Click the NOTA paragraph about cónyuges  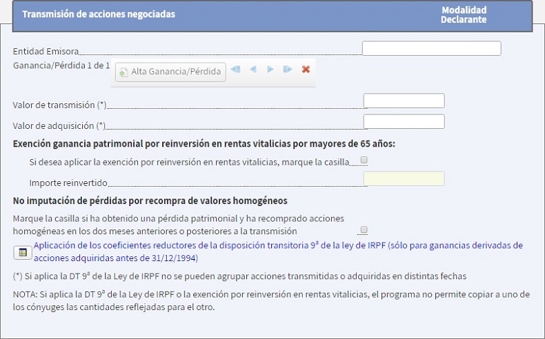[x=271, y=300]
